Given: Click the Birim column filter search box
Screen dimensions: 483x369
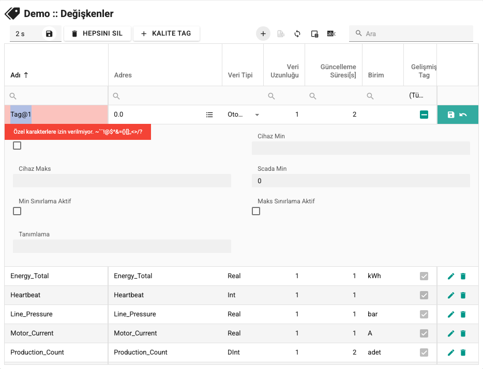Looking at the screenshot, I should point(383,96).
